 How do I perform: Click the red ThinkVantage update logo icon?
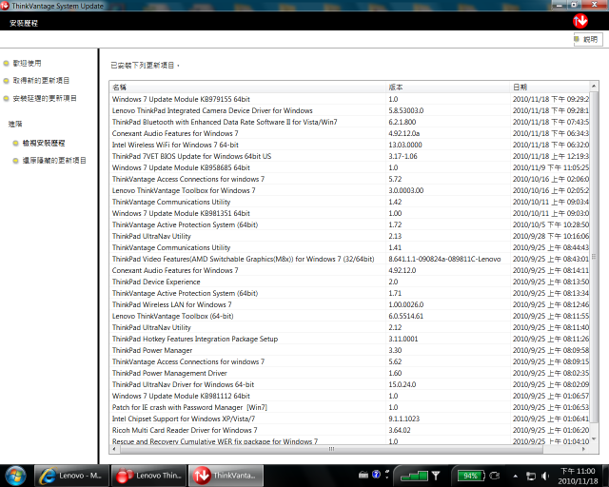(580, 21)
